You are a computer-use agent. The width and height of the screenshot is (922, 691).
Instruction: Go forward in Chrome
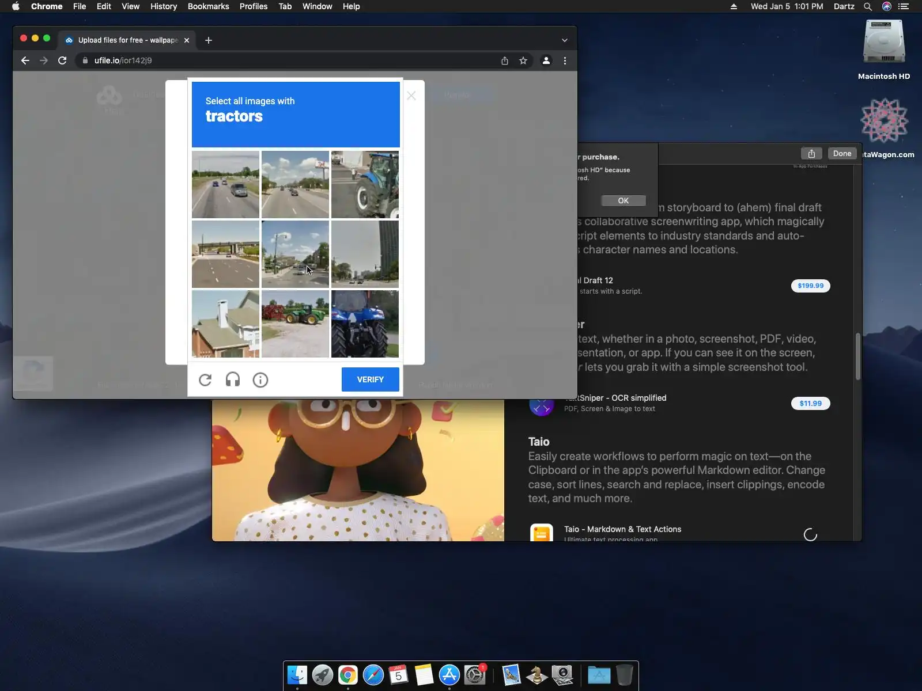click(44, 60)
